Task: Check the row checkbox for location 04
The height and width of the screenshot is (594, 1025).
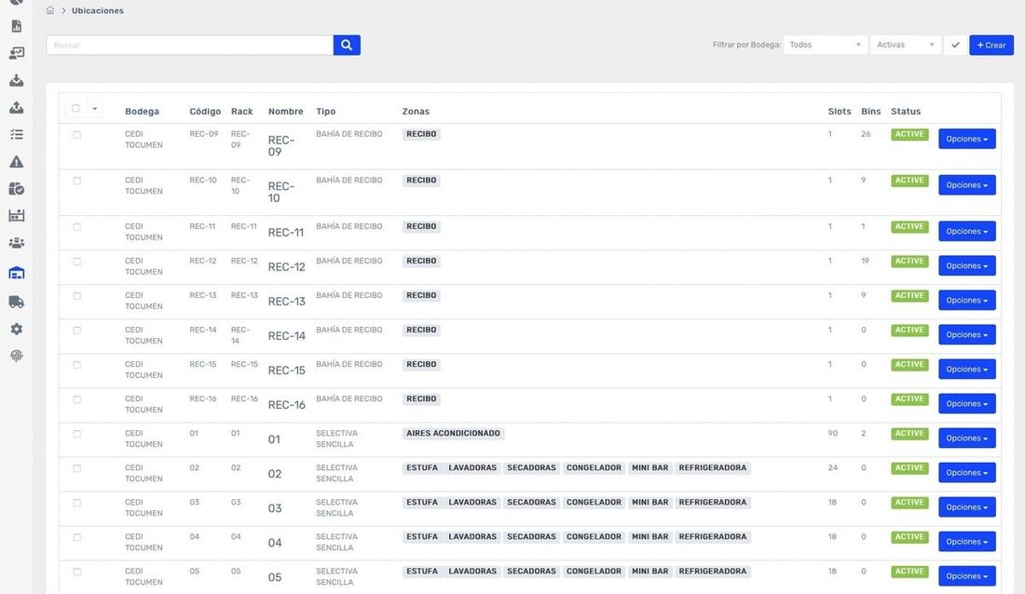Action: [77, 537]
